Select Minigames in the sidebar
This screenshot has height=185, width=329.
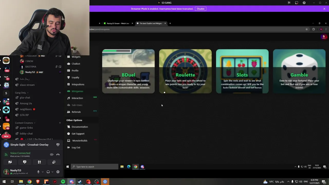click(77, 91)
